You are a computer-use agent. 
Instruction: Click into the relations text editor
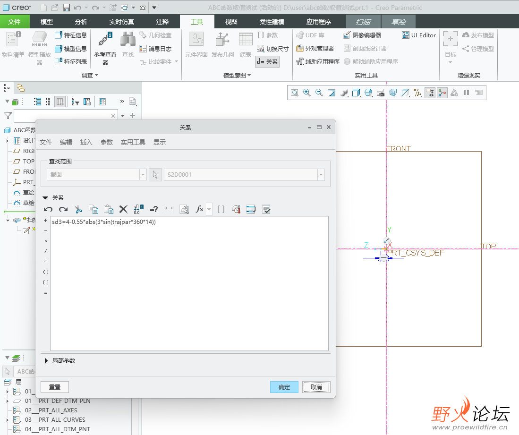[x=189, y=283]
